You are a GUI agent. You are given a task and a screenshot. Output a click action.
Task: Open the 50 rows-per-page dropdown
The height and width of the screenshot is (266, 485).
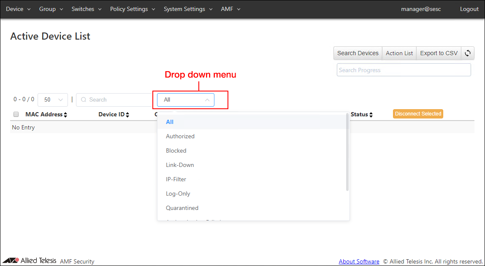tap(53, 100)
